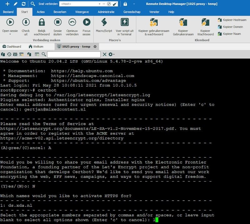Click Kopieer gebruikersnaam & wachtwoord
Screen dimensions: 250x224
click(x=154, y=27)
